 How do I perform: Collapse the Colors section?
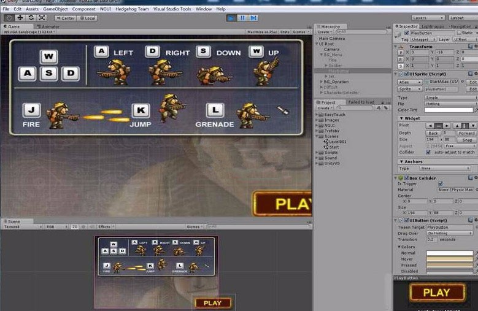pyautogui.click(x=399, y=247)
